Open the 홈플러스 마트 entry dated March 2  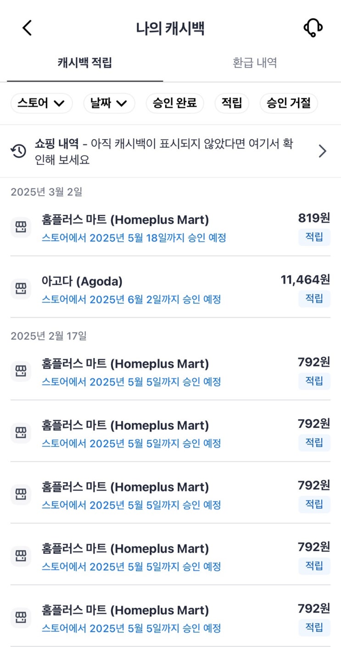pyautogui.click(x=125, y=220)
